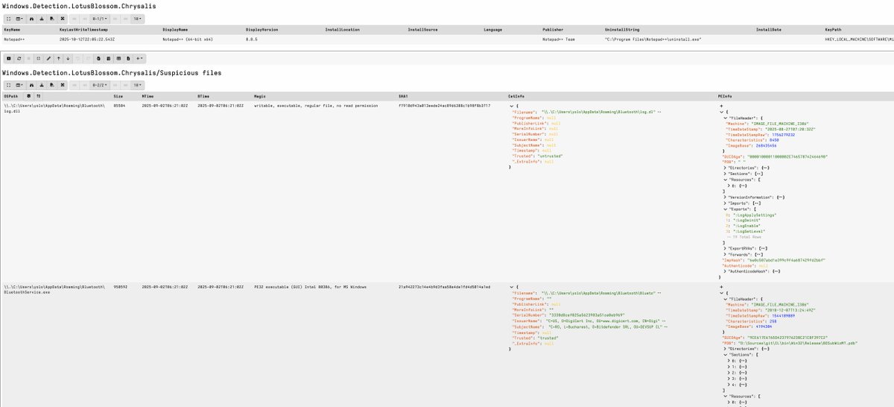Expand VersionInformation node in log.dll PEInfo
This screenshot has height=407, width=894.
tap(725, 197)
